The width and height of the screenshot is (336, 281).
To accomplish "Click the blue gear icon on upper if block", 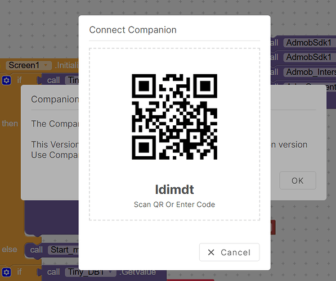I will [6, 80].
